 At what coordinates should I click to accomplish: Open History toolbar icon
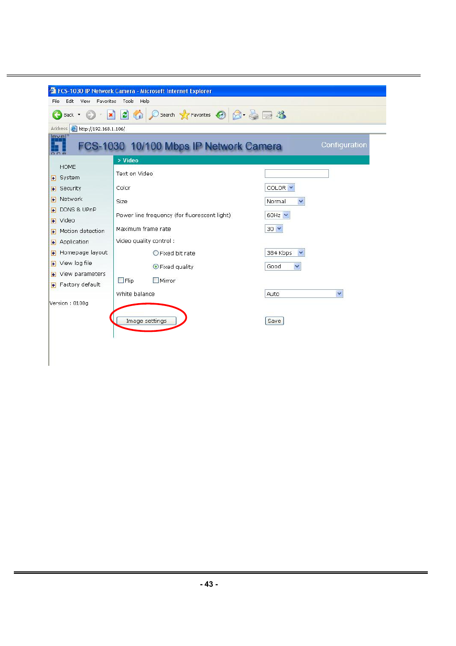(x=221, y=115)
